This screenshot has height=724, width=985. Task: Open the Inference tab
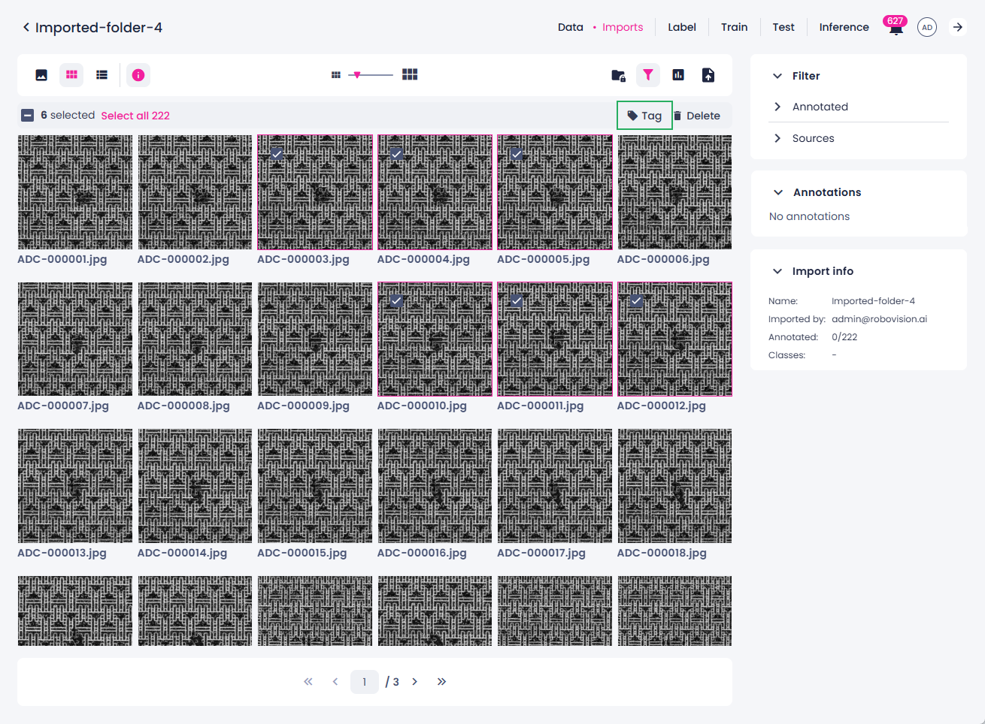click(x=844, y=27)
